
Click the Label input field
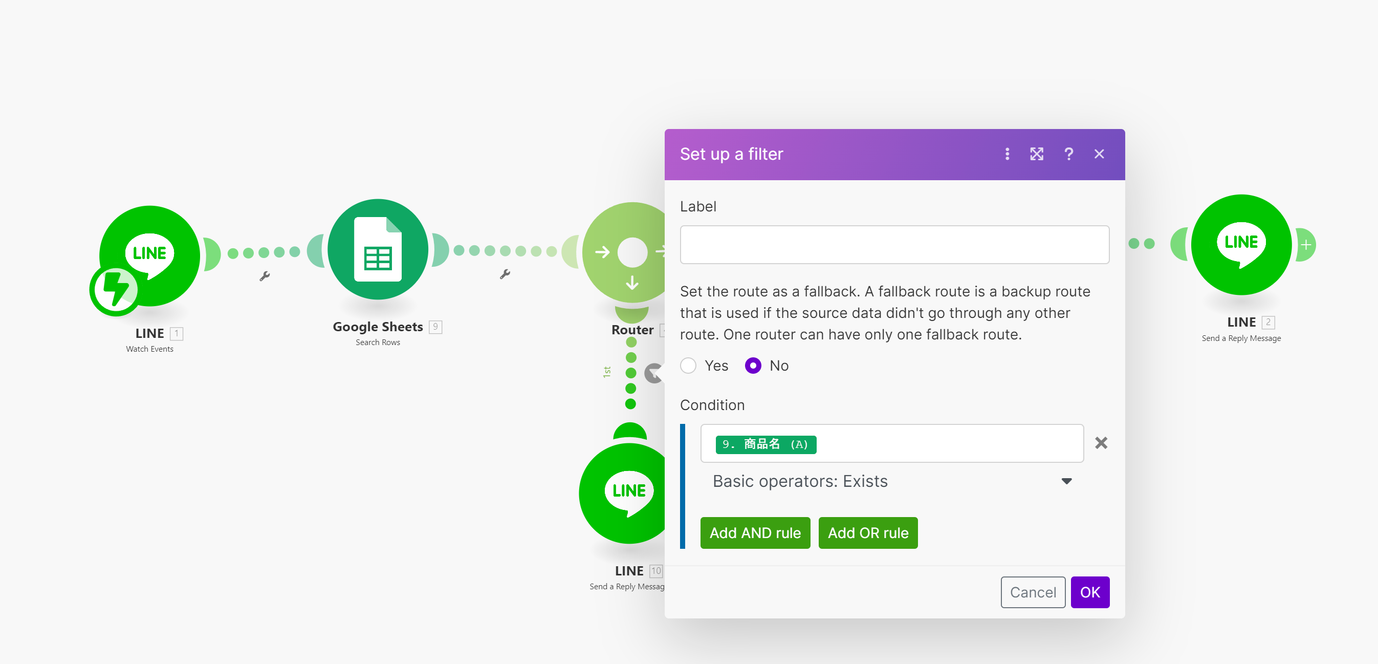click(894, 245)
